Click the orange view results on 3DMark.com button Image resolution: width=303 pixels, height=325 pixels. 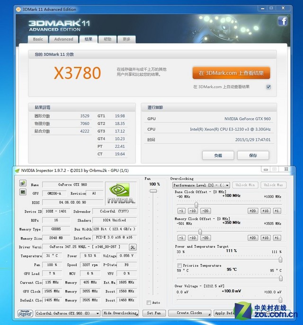(x=231, y=73)
